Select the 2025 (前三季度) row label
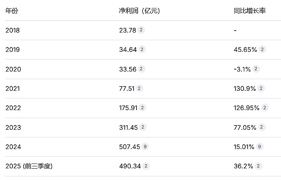This screenshot has width=281, height=180. pos(29,166)
